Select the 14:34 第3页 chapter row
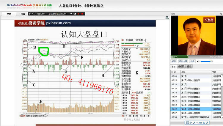Viewport: 223px width, 126px height. coord(196,101)
